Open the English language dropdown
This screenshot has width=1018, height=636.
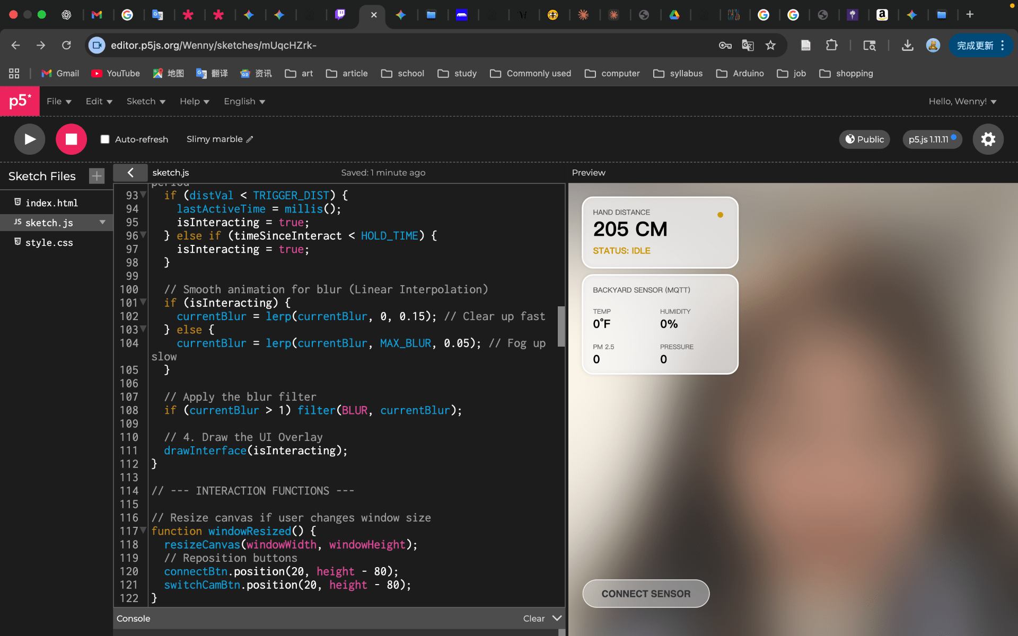pyautogui.click(x=243, y=101)
